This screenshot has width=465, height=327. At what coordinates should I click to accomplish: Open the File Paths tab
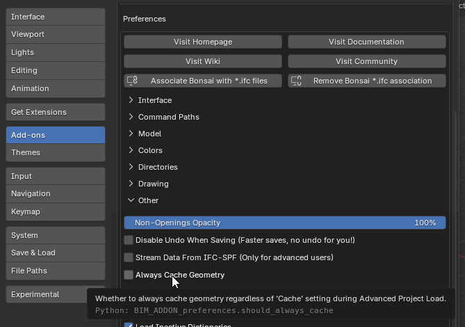click(x=56, y=271)
